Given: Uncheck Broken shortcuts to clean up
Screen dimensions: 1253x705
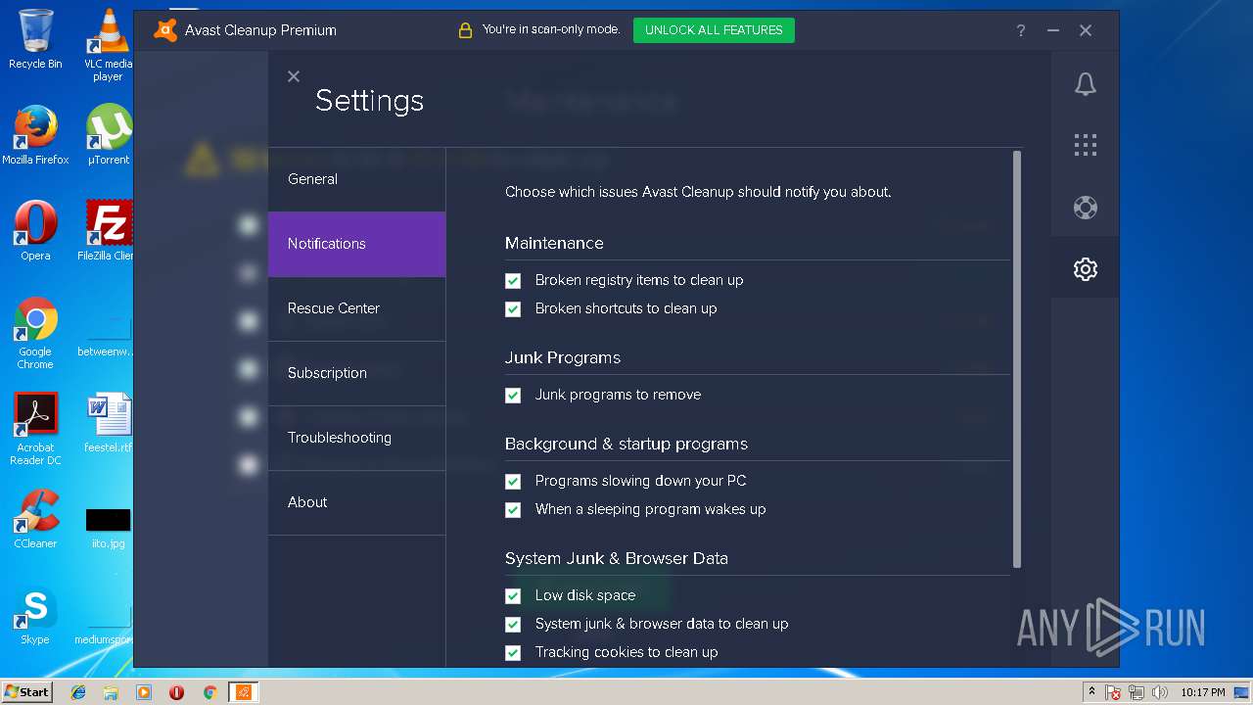Looking at the screenshot, I should [513, 309].
